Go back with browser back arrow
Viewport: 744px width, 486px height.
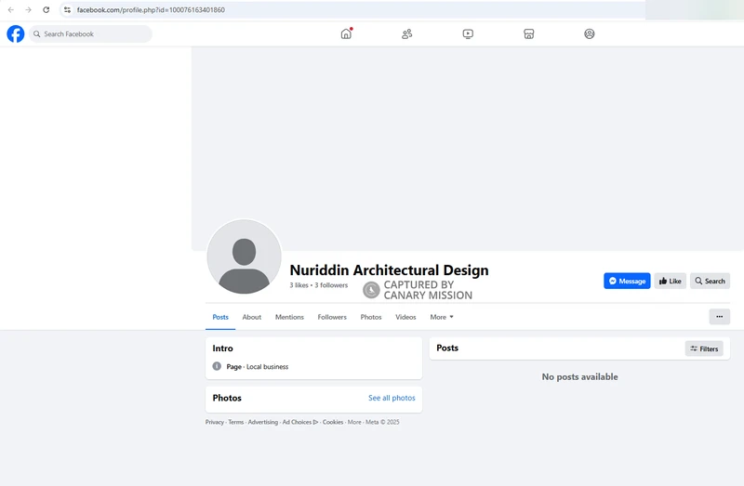11,9
